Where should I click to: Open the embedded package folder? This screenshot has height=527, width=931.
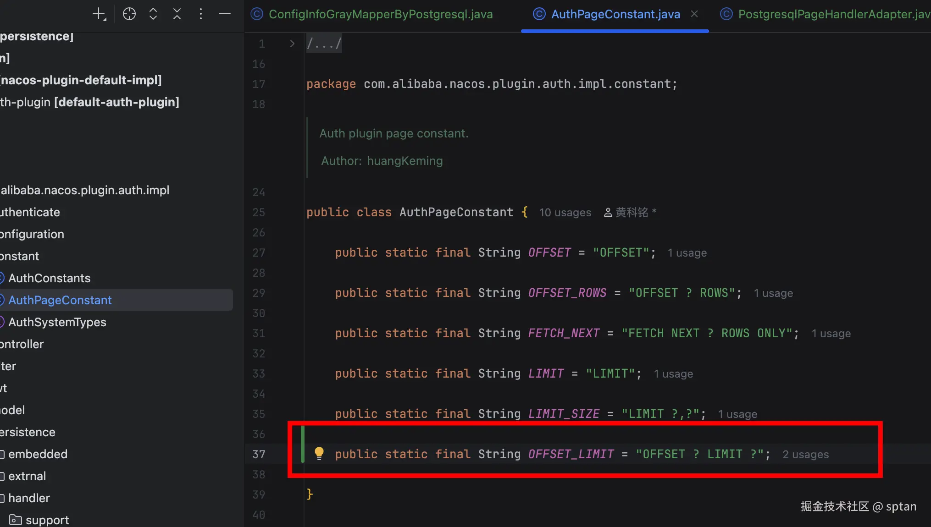[38, 454]
